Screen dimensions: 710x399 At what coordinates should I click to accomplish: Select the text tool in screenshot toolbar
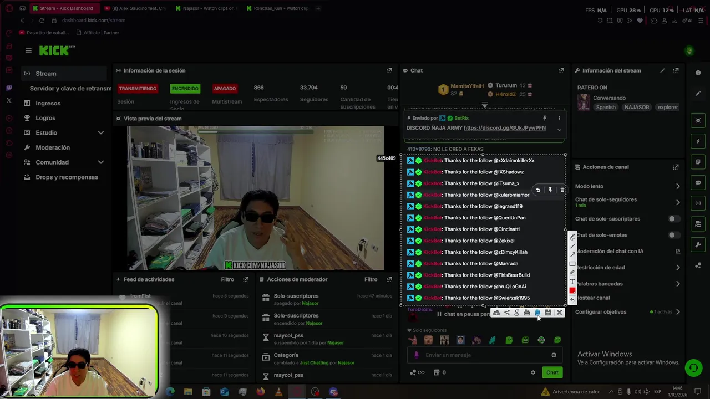pyautogui.click(x=572, y=282)
